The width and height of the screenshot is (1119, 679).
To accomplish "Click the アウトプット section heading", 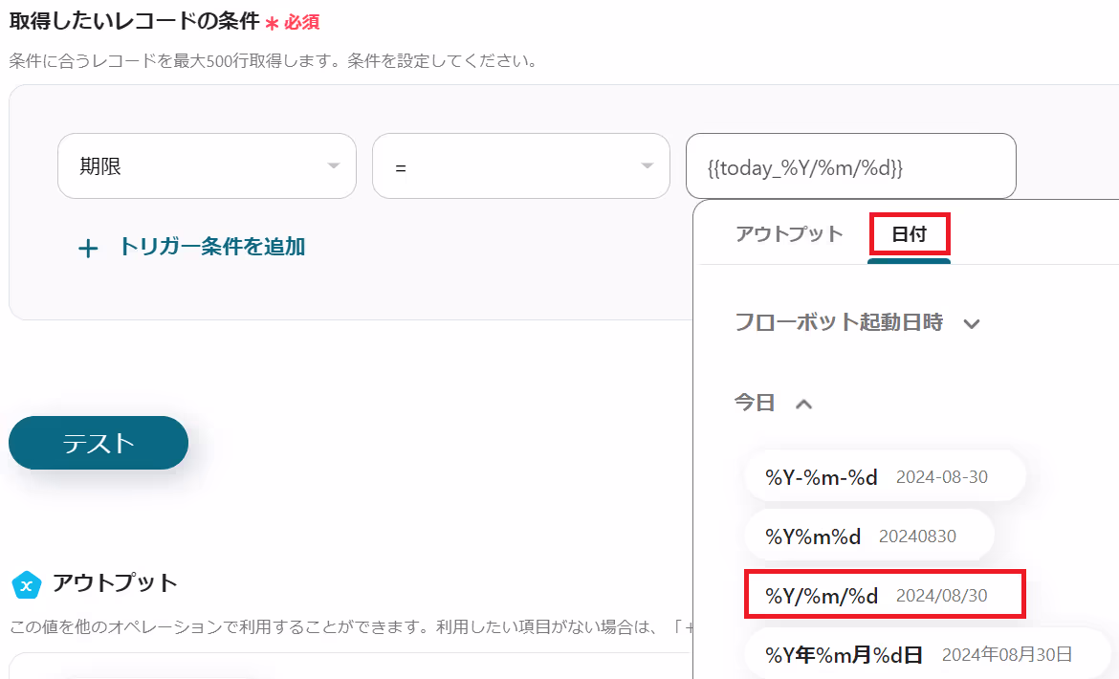I will coord(115,583).
